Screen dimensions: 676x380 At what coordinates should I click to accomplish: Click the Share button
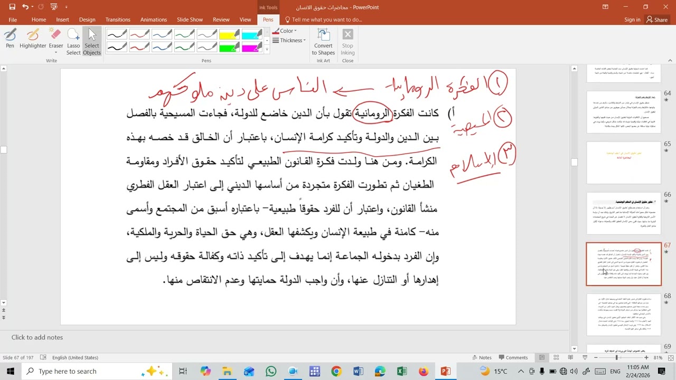(657, 20)
